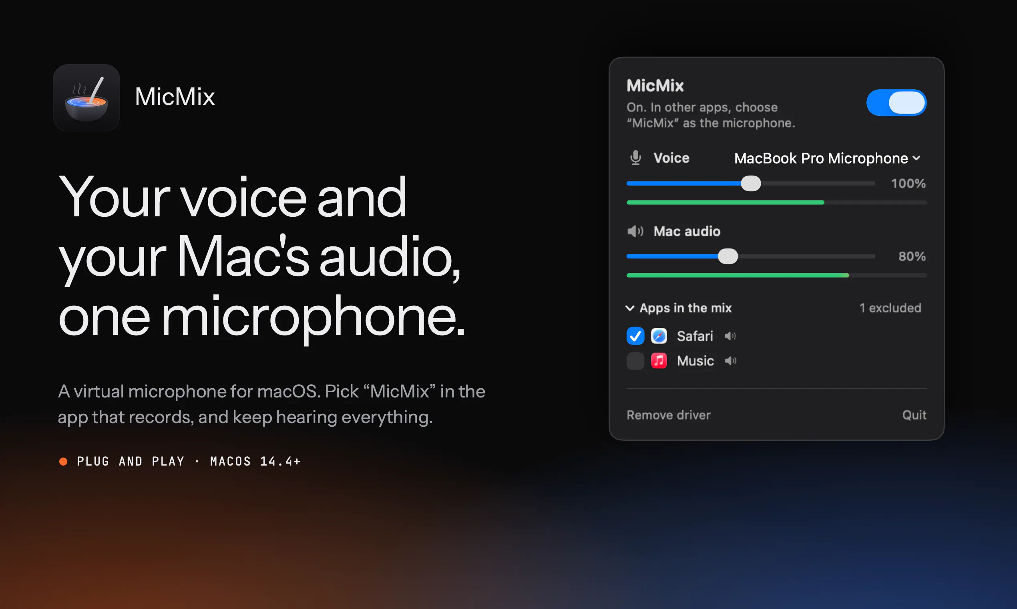The height and width of the screenshot is (609, 1017).
Task: Click the 80% Mac audio value
Action: (x=912, y=256)
